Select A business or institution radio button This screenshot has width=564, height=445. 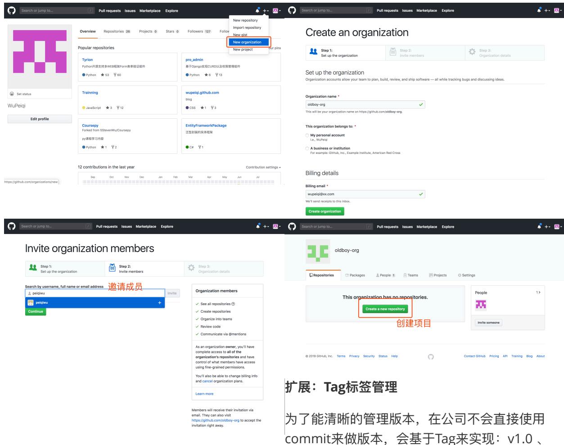[x=307, y=148]
